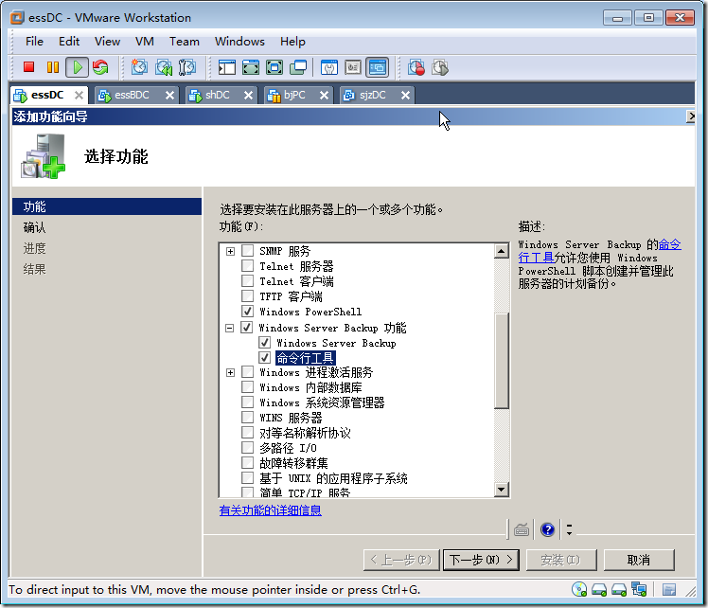The height and width of the screenshot is (608, 708).
Task: Open the Windows menu
Action: click(x=239, y=42)
